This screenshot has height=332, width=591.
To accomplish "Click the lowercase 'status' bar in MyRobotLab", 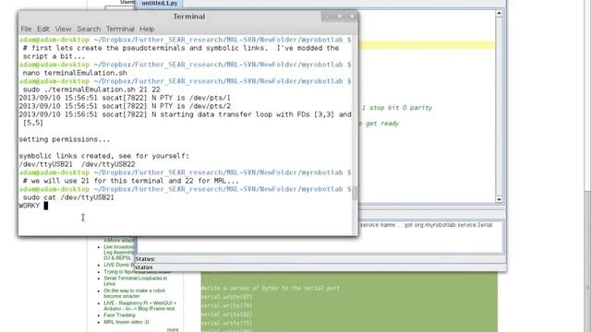I will tap(144, 267).
